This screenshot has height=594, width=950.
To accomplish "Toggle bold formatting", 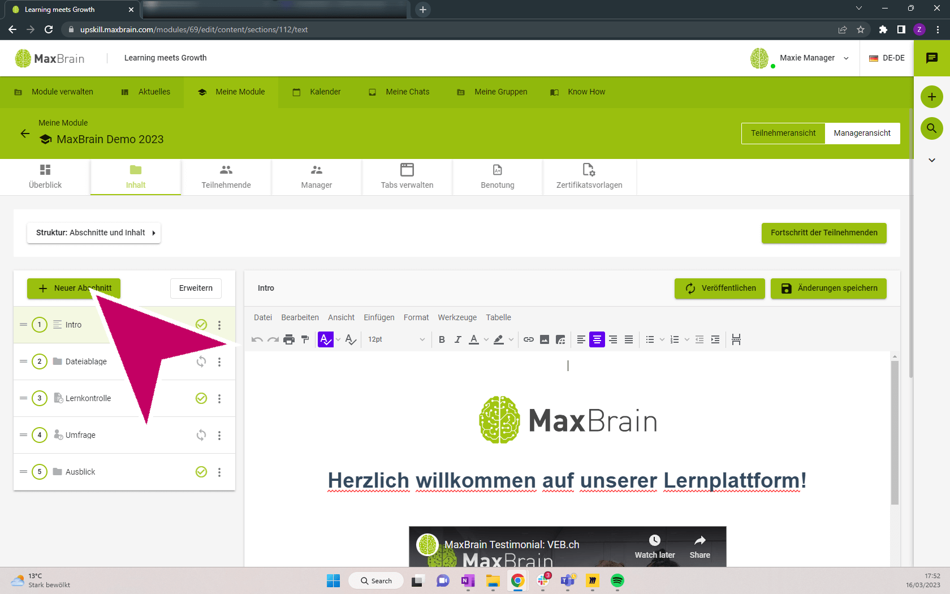I will point(442,339).
